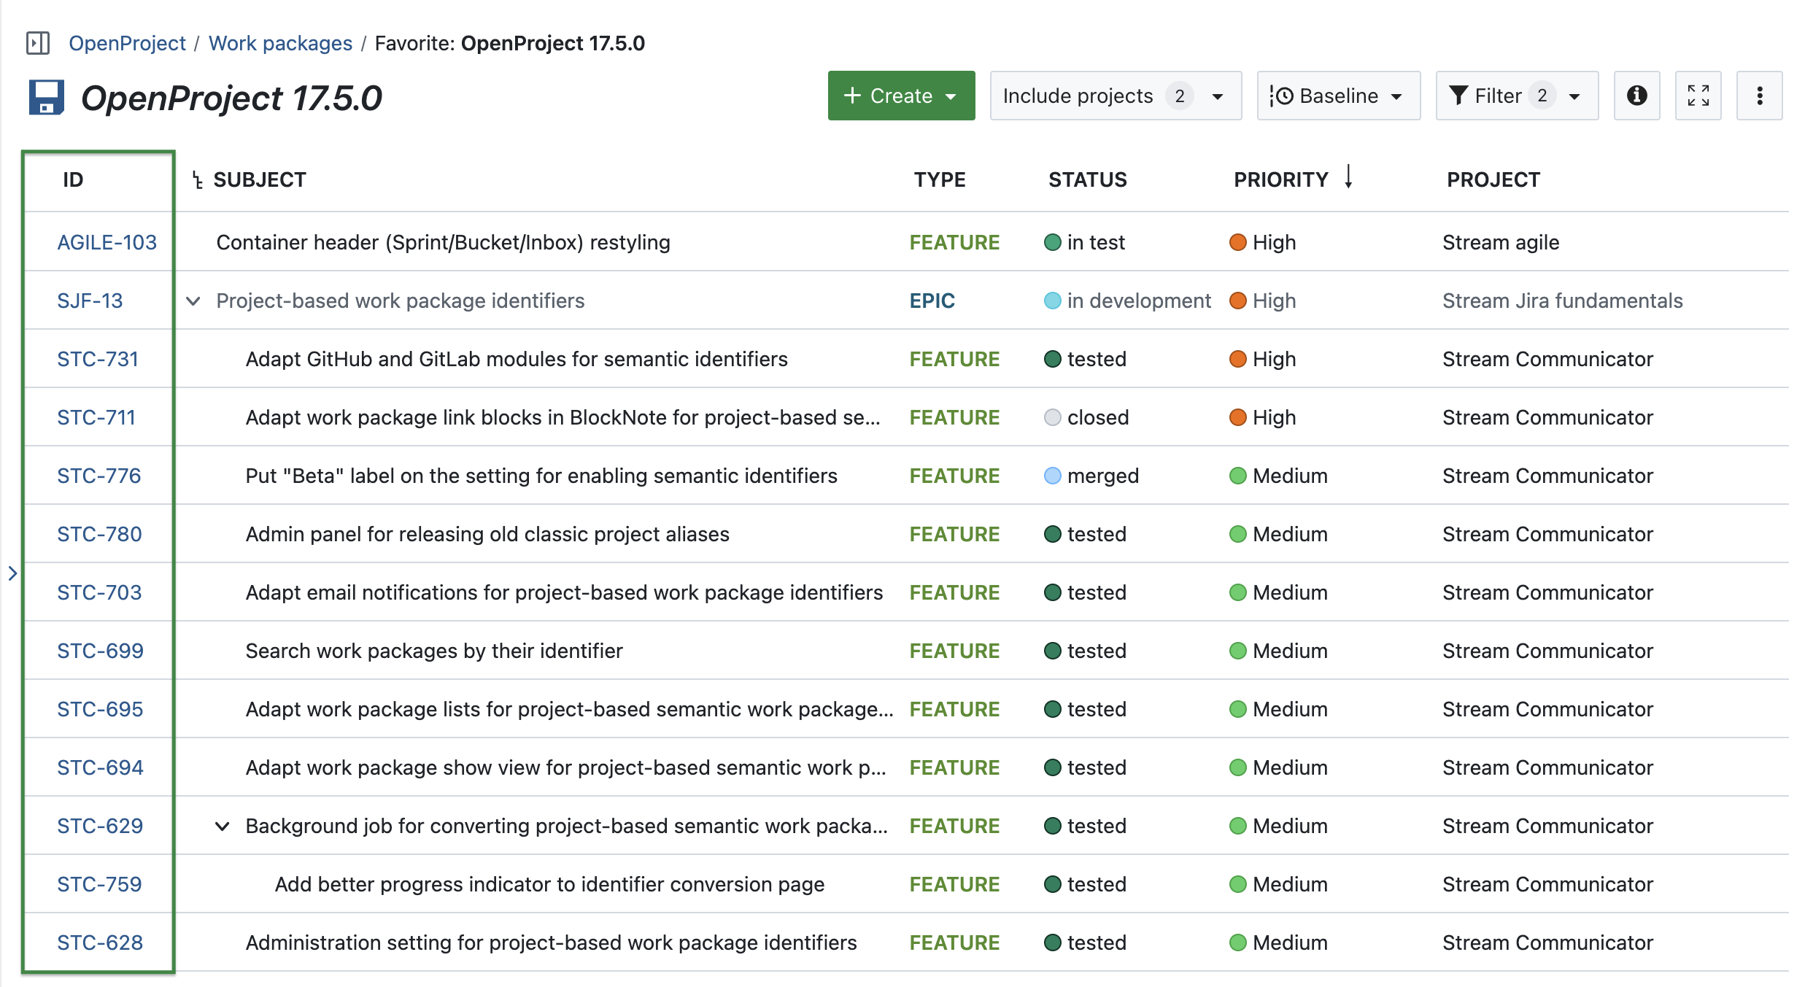
Task: Select 'Adapt GitHub and GitLab modules' subject
Action: [517, 359]
